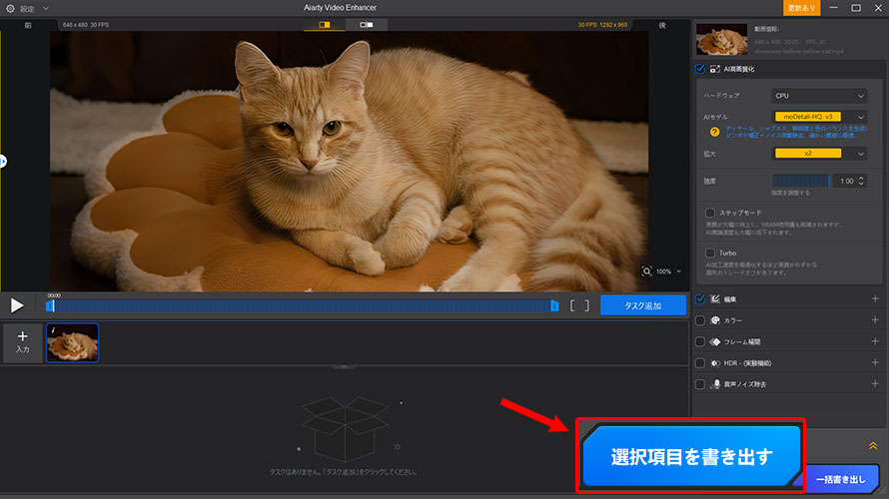889x499 pixels.
Task: Expand the 編集 section with its plus
Action: 875,298
